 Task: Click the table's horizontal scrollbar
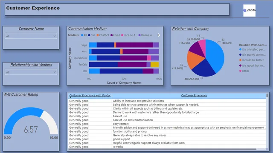click(162, 149)
